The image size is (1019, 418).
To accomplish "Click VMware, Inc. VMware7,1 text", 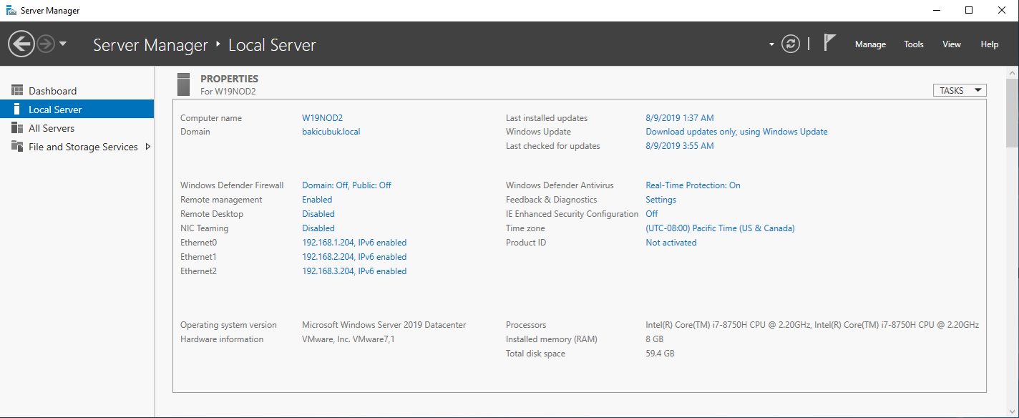I will coord(348,339).
